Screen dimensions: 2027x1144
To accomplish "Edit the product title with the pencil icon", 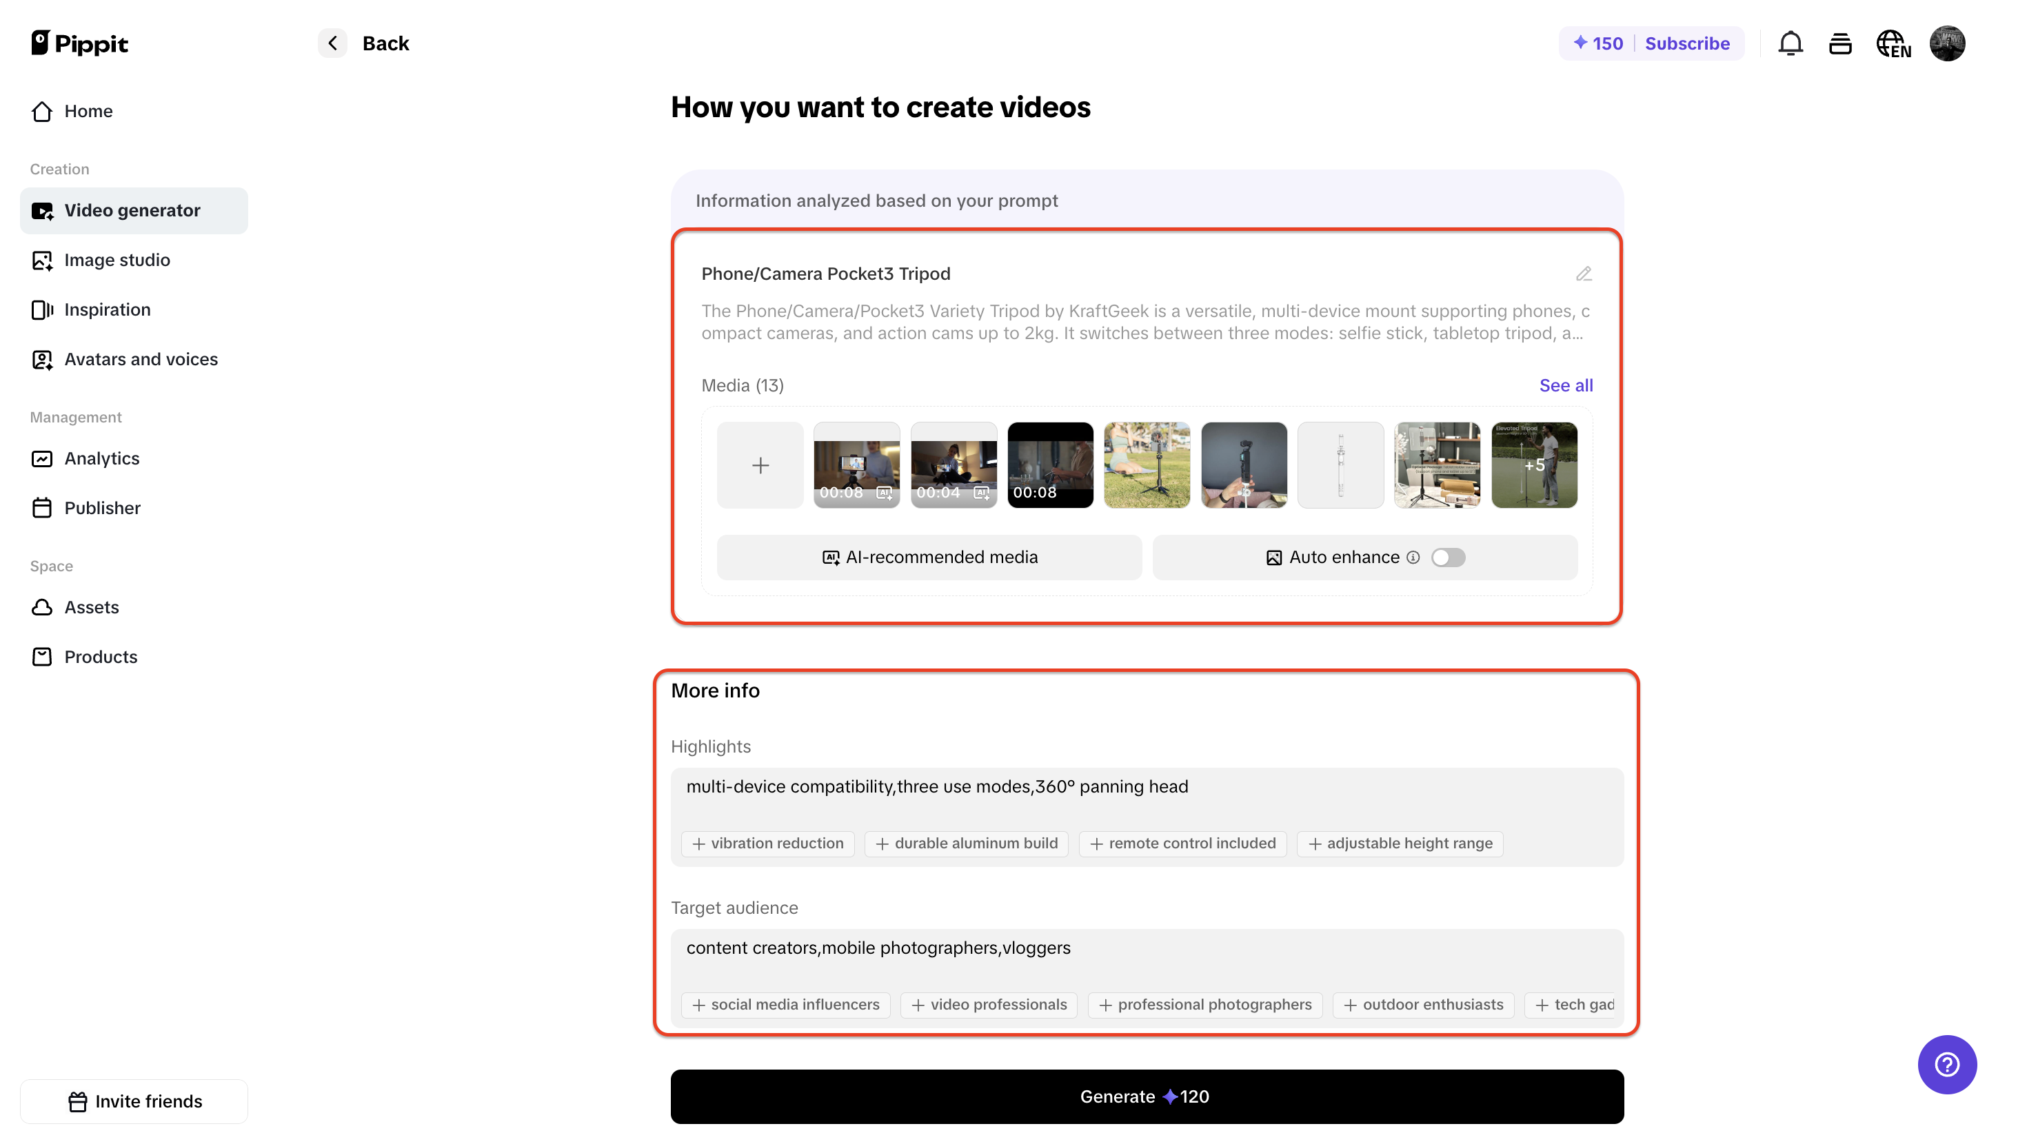I will click(x=1584, y=274).
